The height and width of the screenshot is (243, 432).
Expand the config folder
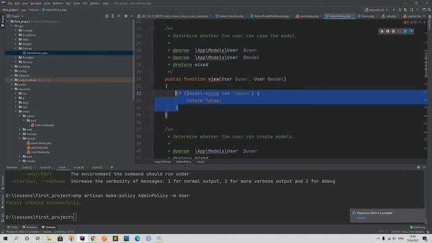point(12,71)
